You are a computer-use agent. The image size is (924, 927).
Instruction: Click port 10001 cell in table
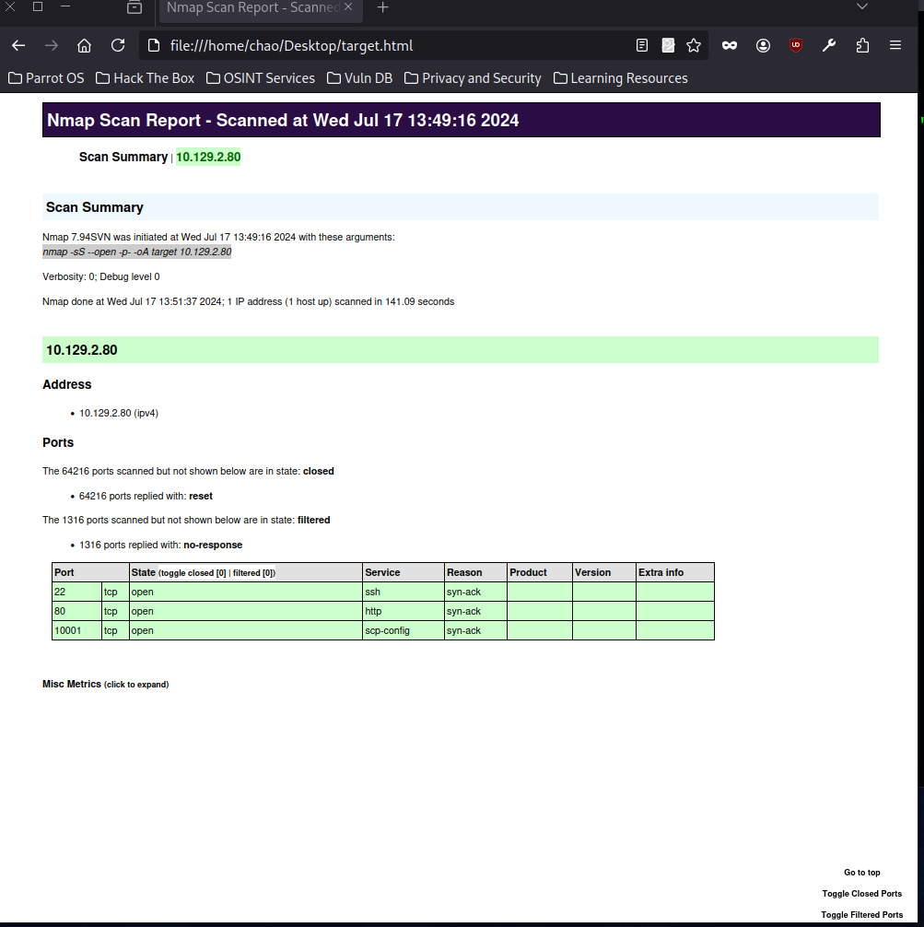pyautogui.click(x=76, y=631)
